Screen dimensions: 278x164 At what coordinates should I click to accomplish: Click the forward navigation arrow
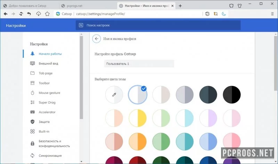point(13,14)
